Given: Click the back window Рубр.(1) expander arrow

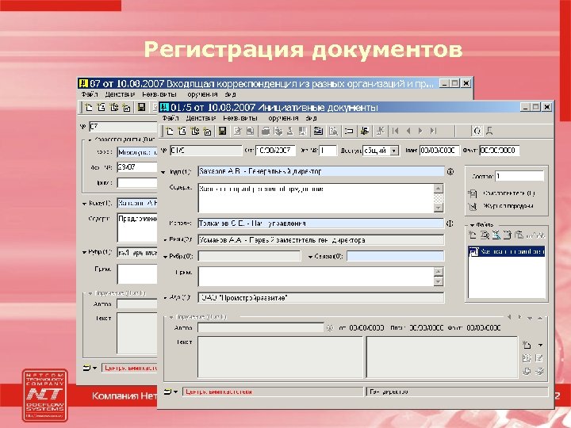Looking at the screenshot, I should point(84,252).
